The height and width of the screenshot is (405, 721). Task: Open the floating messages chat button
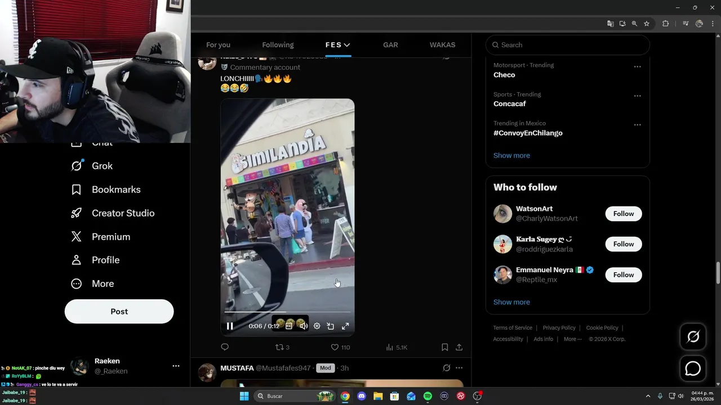[693, 368]
